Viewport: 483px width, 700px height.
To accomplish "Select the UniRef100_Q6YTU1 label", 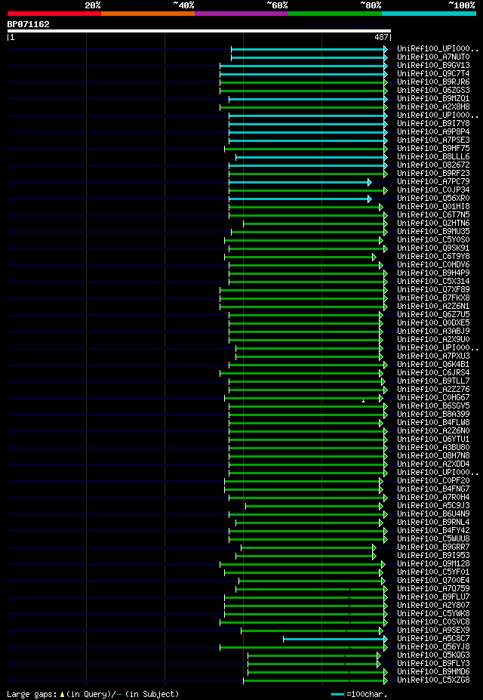I will pyautogui.click(x=433, y=439).
